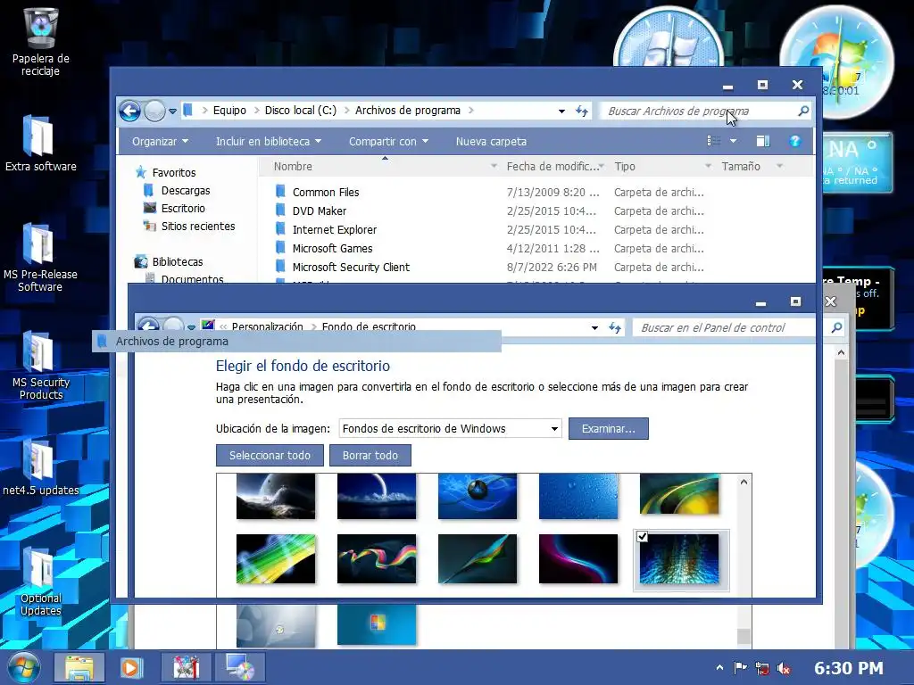Open Windows Explorer from the taskbar
Screen dimensions: 914x685
tap(79, 667)
